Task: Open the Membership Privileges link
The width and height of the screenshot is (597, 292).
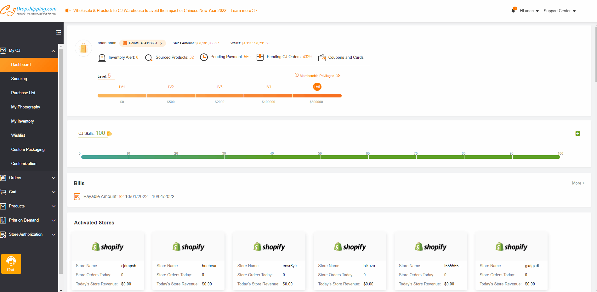Action: tap(317, 76)
